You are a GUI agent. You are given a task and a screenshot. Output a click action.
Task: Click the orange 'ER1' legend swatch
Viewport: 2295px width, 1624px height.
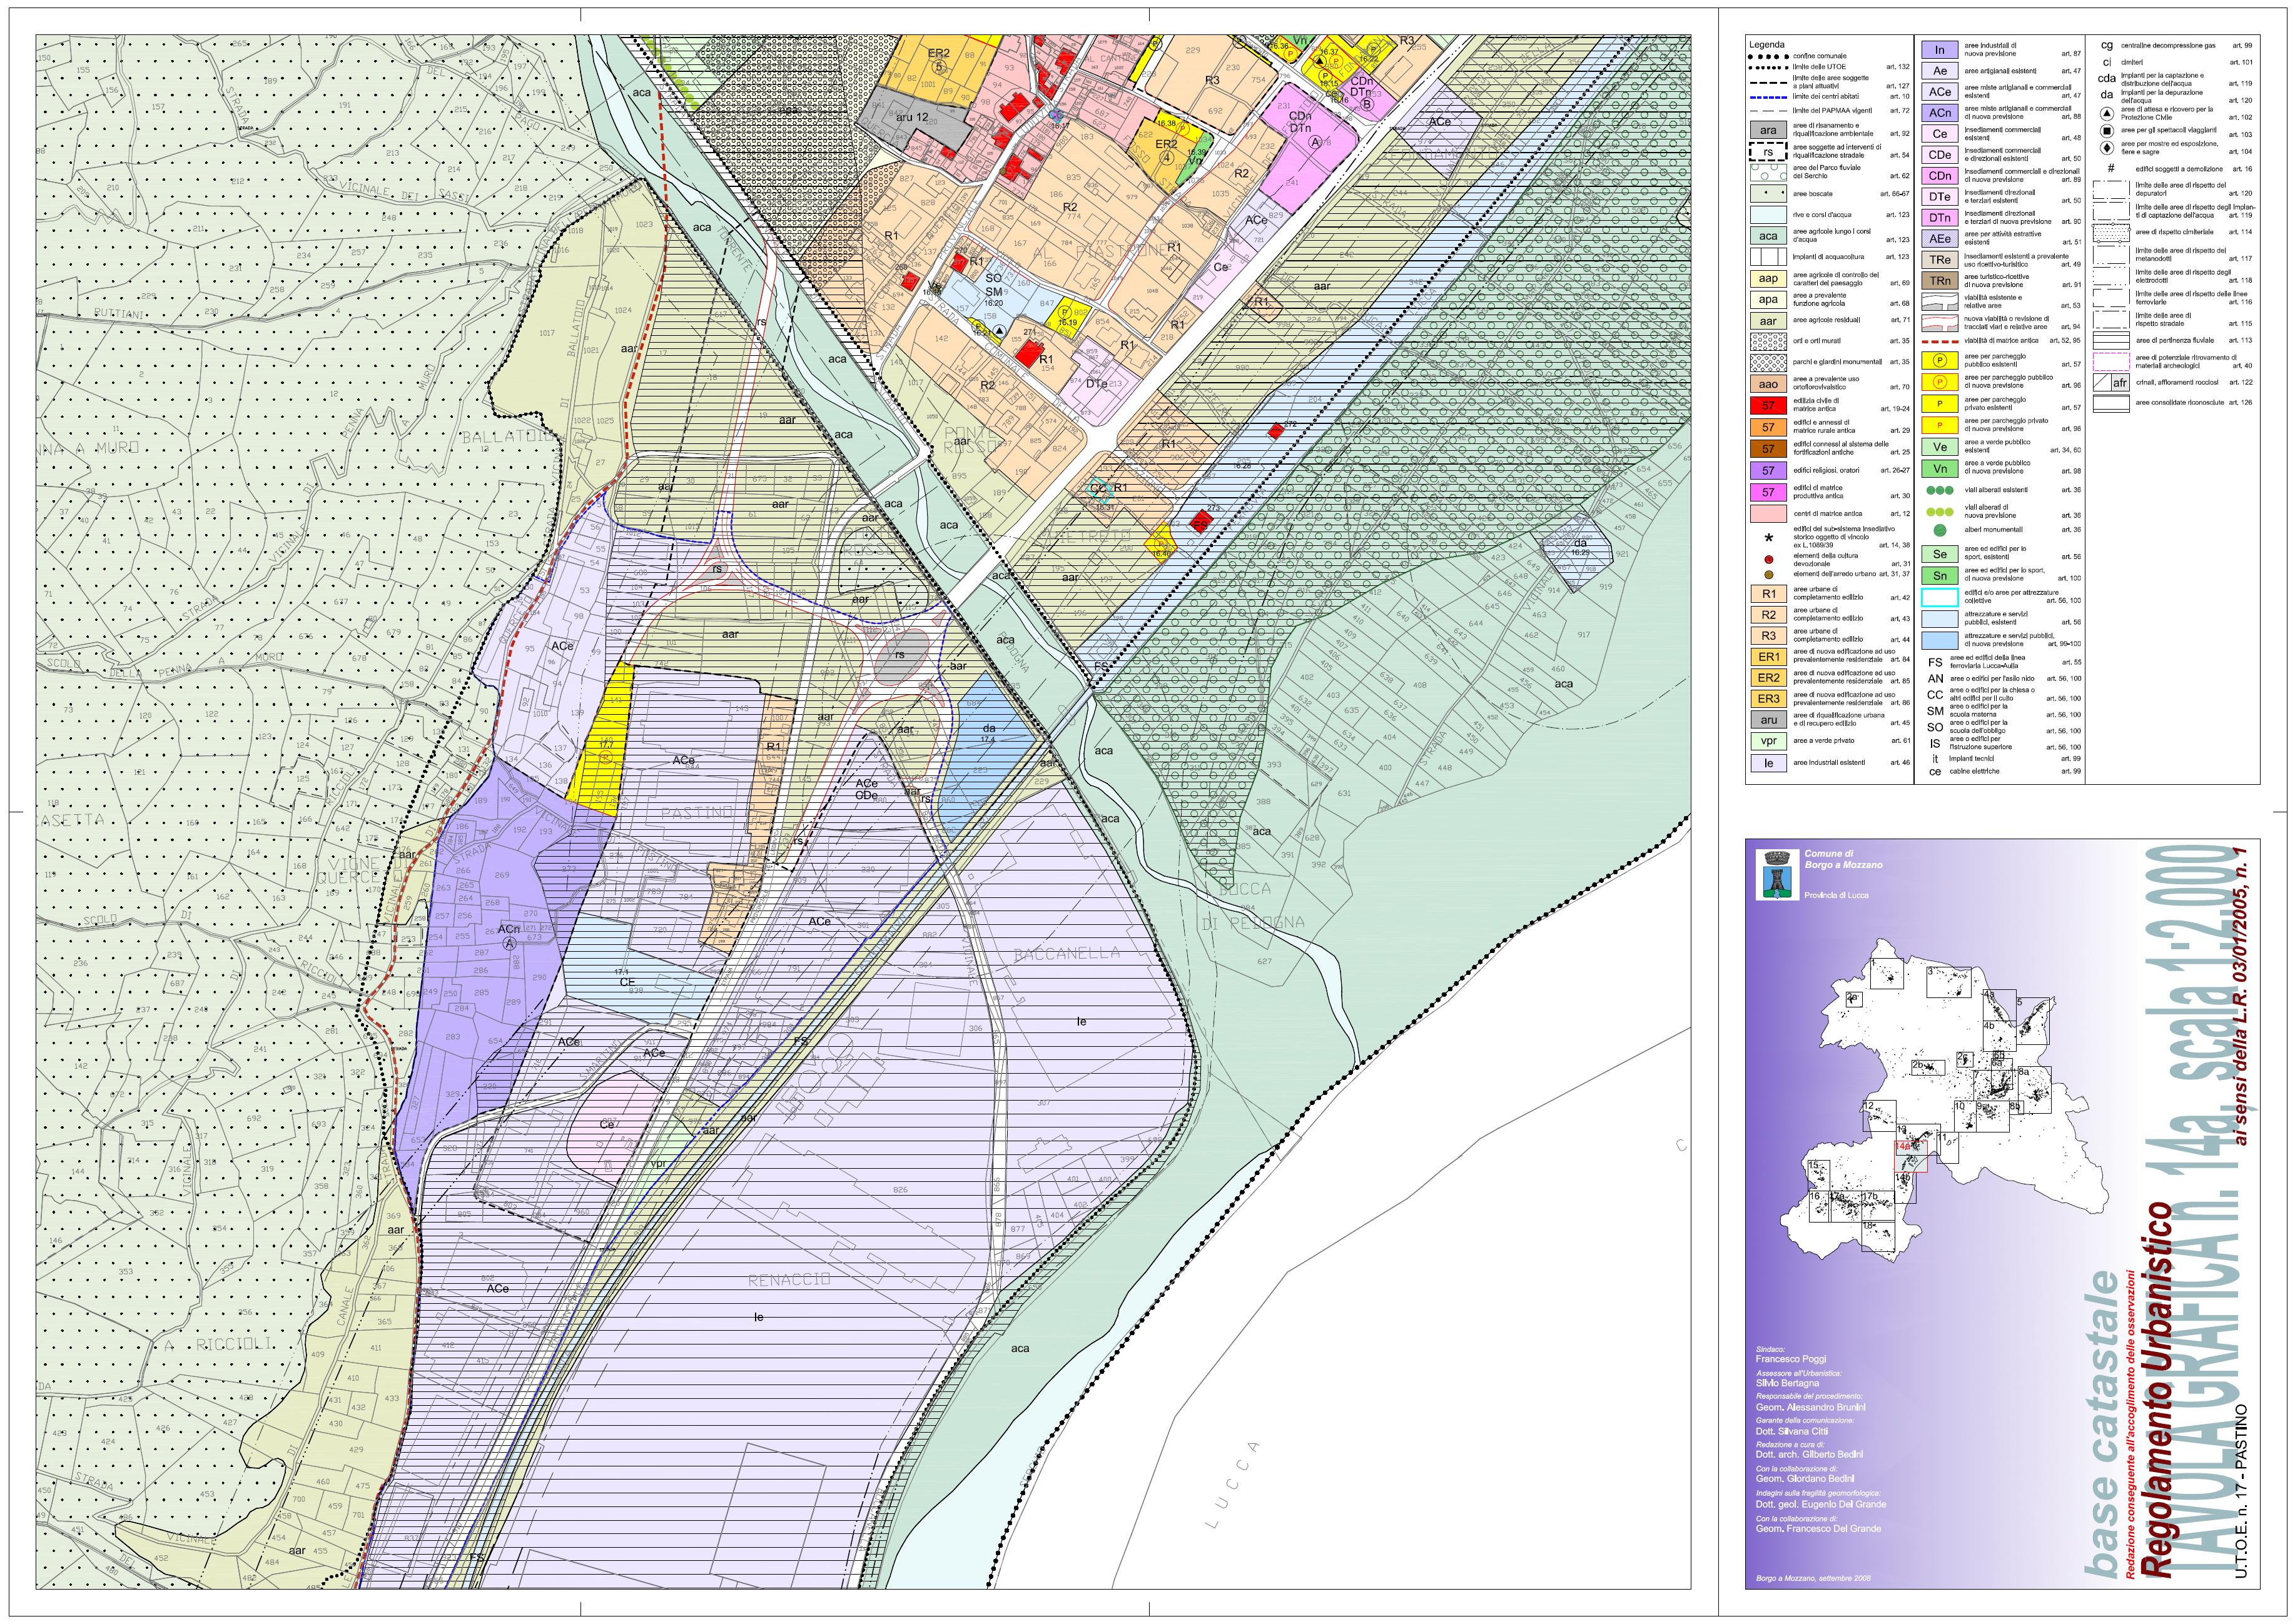(x=1768, y=657)
